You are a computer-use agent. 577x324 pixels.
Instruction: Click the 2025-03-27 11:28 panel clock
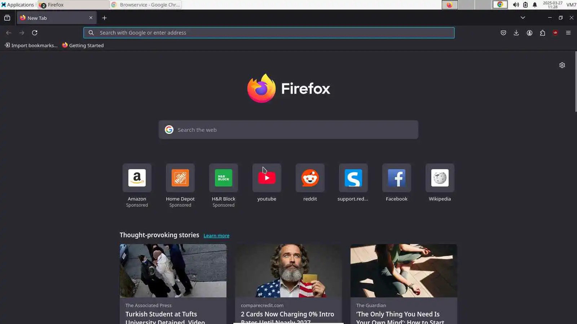tap(552, 5)
